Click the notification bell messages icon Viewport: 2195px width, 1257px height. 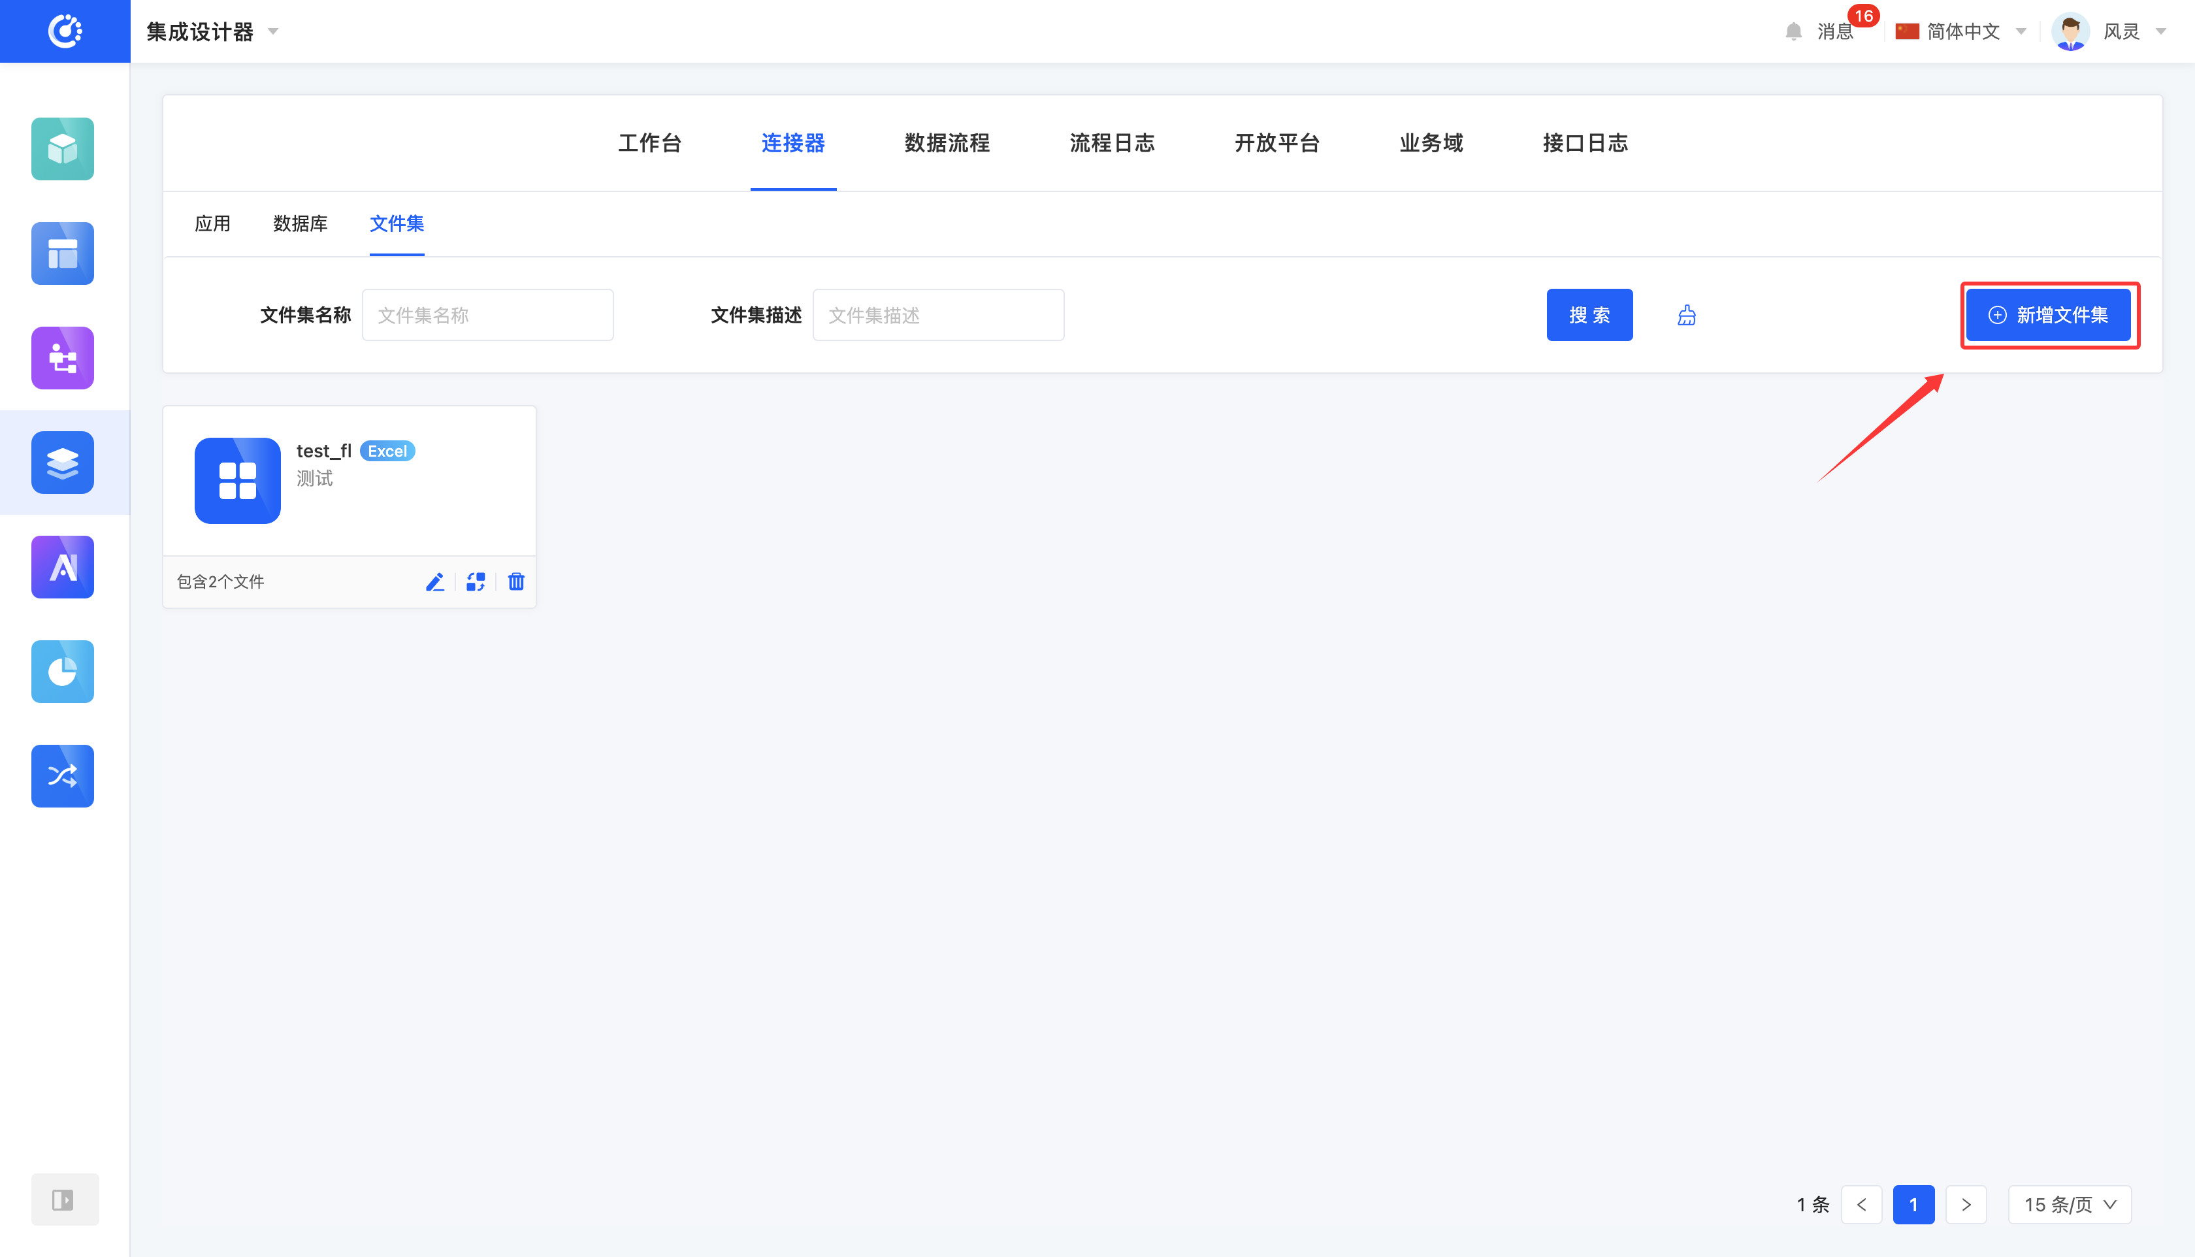click(1794, 32)
